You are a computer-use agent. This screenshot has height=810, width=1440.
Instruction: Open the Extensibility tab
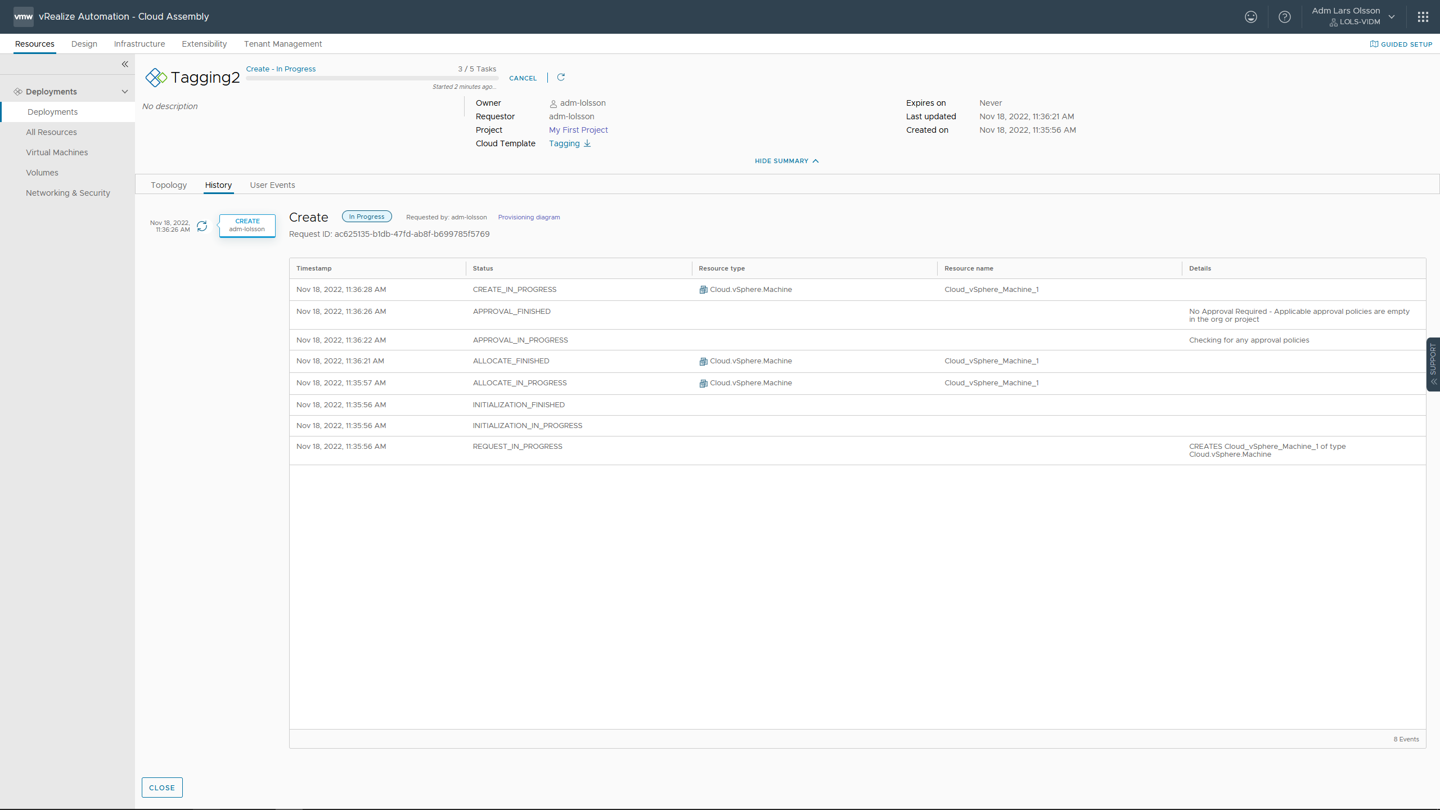(204, 44)
